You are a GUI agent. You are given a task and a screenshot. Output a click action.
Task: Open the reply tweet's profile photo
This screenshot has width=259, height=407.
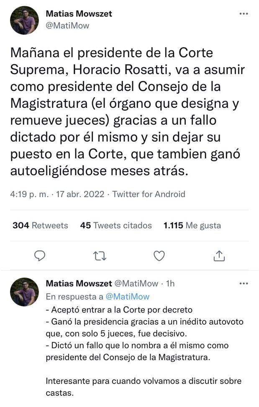(x=25, y=292)
